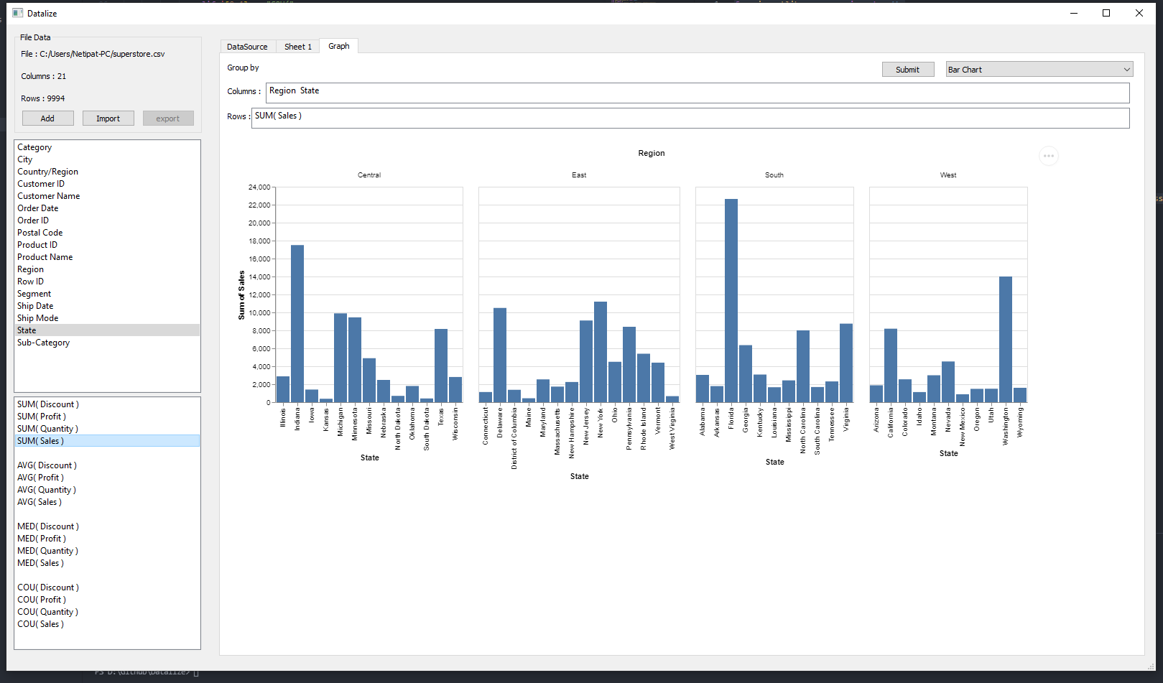Viewport: 1163px width, 683px height.
Task: Click the Add button
Action: [47, 118]
